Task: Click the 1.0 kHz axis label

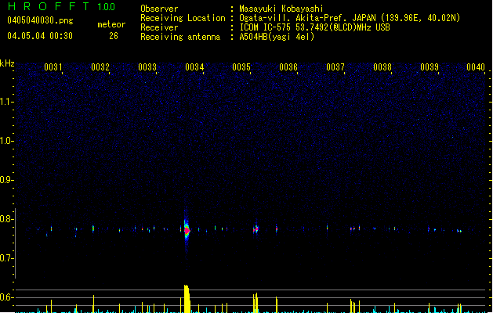Action: click(6, 141)
